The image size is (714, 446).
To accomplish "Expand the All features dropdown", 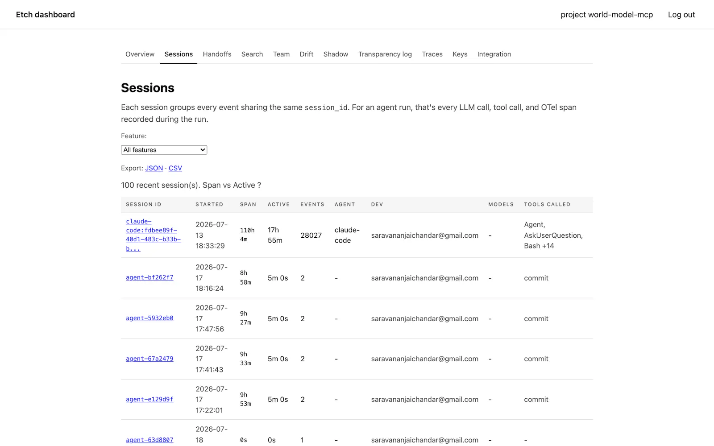I will click(164, 150).
